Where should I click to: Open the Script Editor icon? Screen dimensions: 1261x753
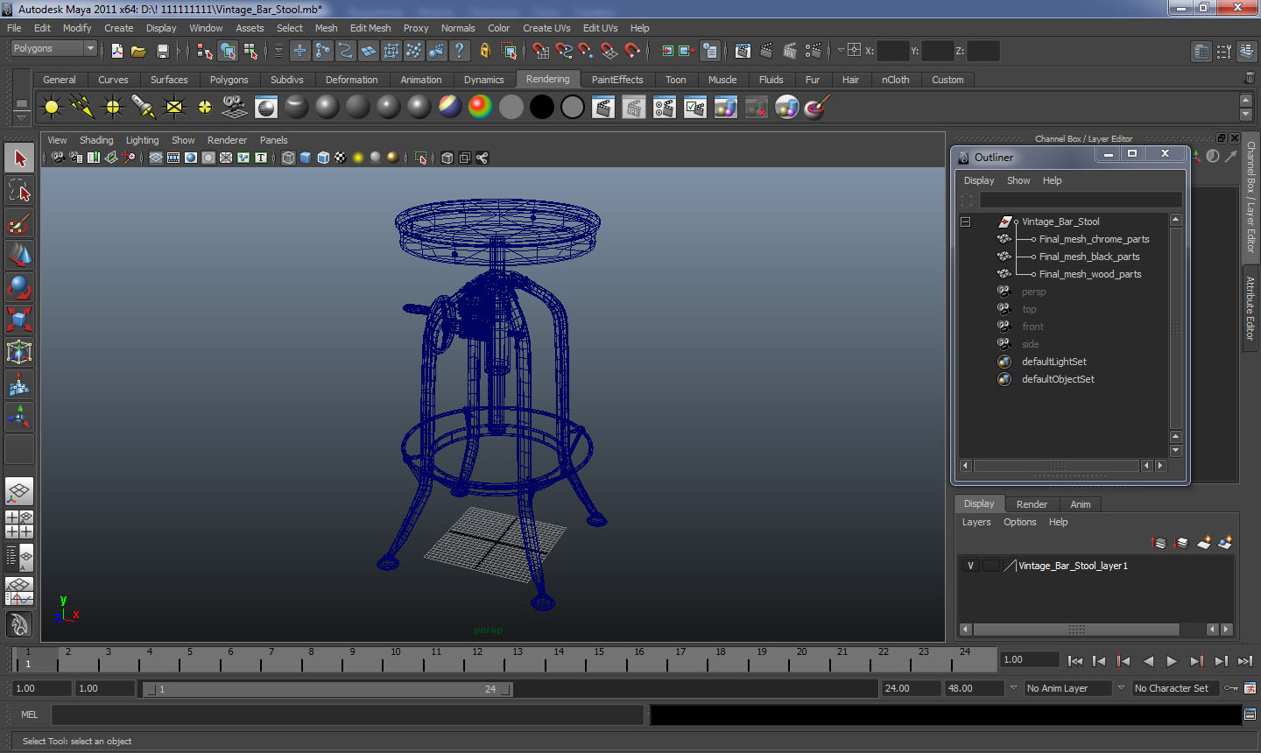pyautogui.click(x=1250, y=714)
